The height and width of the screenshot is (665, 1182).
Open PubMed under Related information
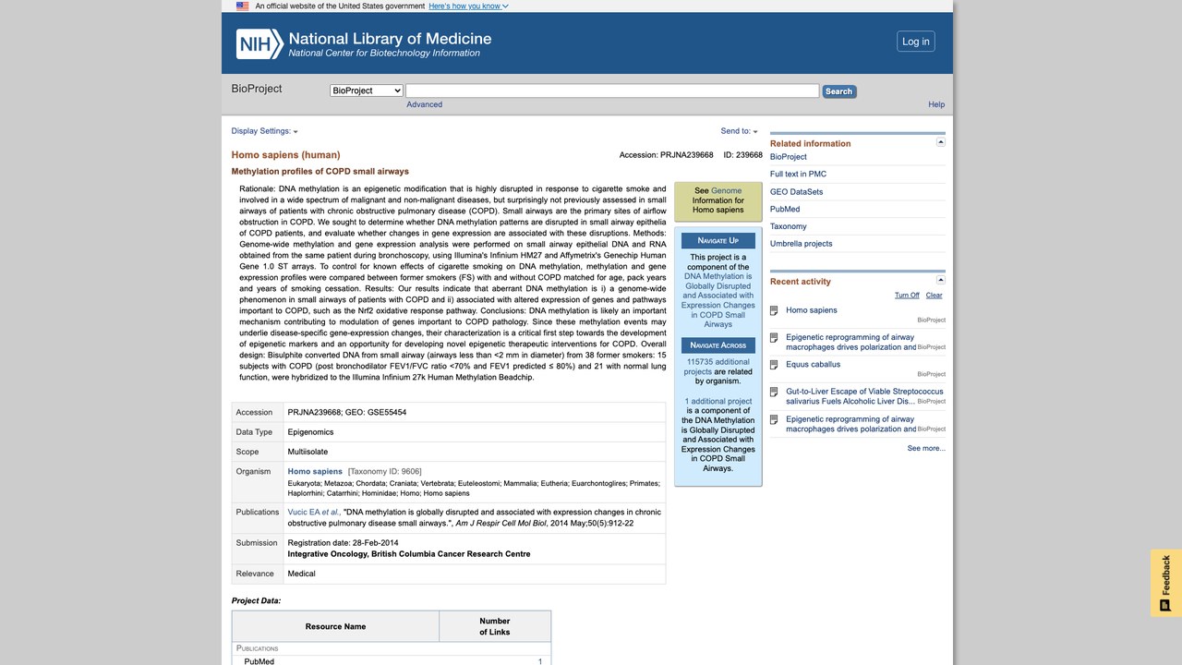(785, 210)
